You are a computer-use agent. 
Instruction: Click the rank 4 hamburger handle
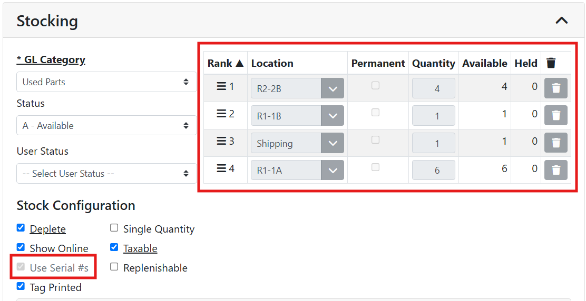tap(221, 169)
